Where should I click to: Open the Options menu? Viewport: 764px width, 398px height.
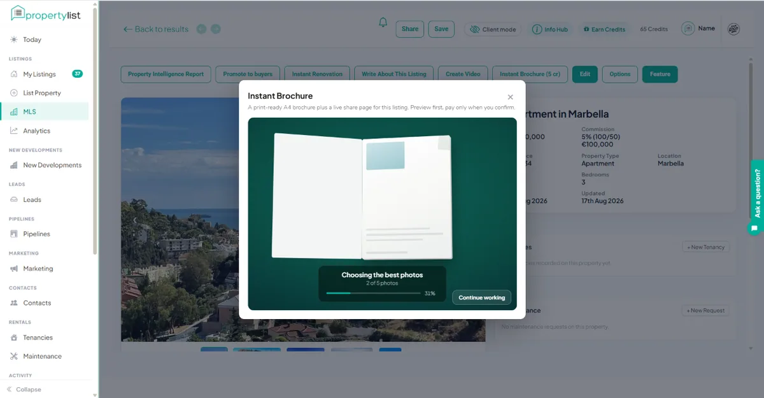click(x=619, y=74)
